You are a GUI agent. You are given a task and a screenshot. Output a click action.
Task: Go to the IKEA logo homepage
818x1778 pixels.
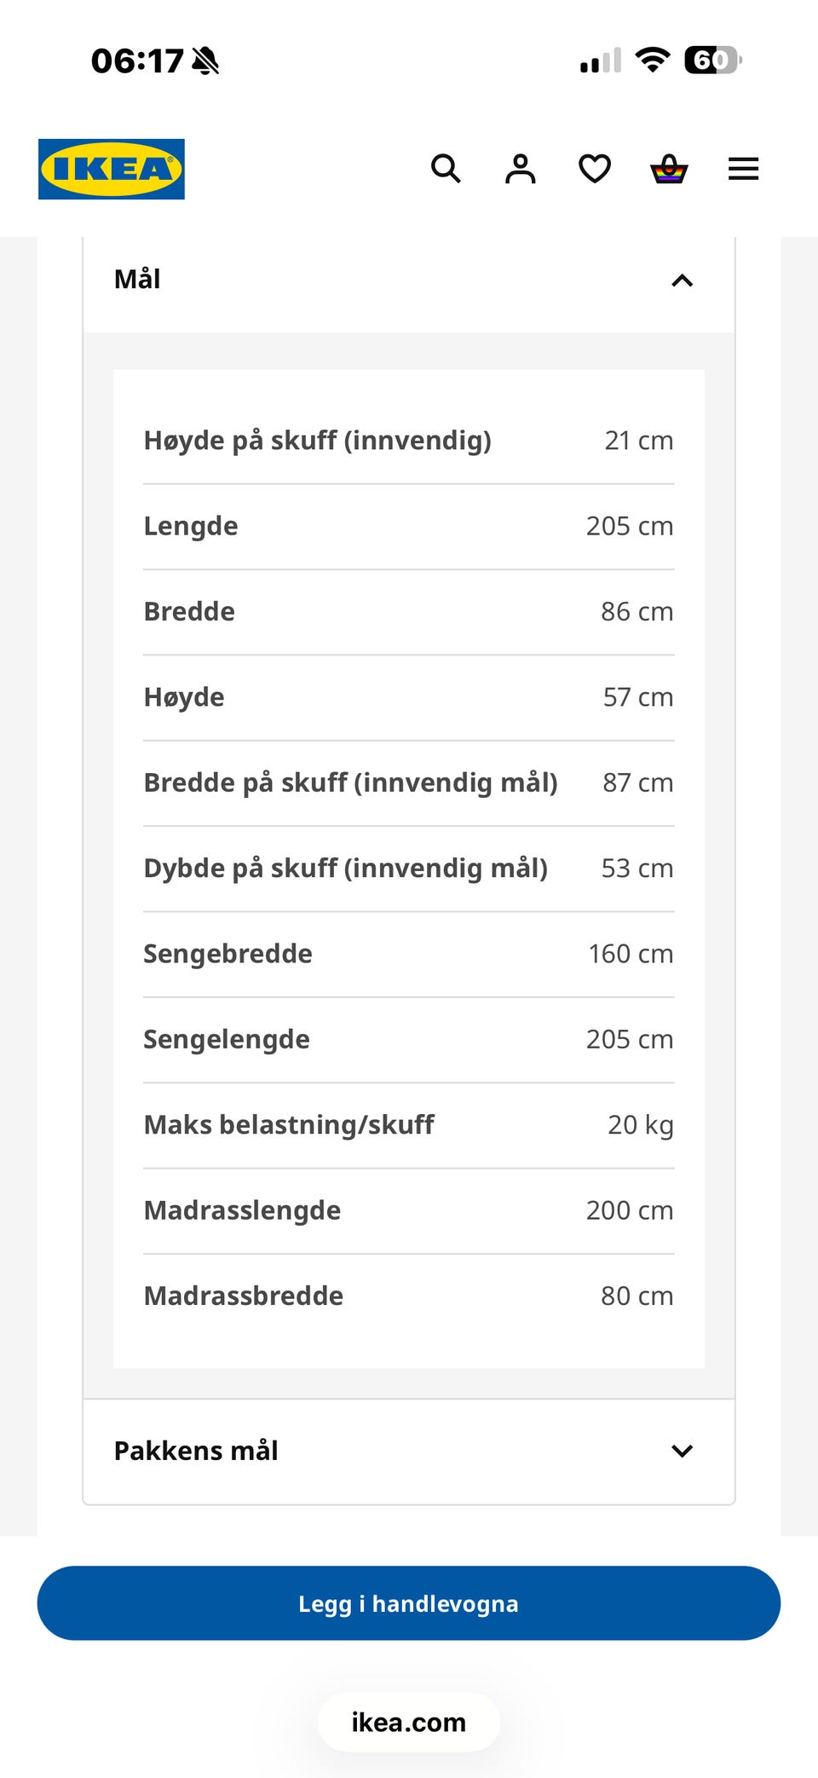pyautogui.click(x=112, y=169)
